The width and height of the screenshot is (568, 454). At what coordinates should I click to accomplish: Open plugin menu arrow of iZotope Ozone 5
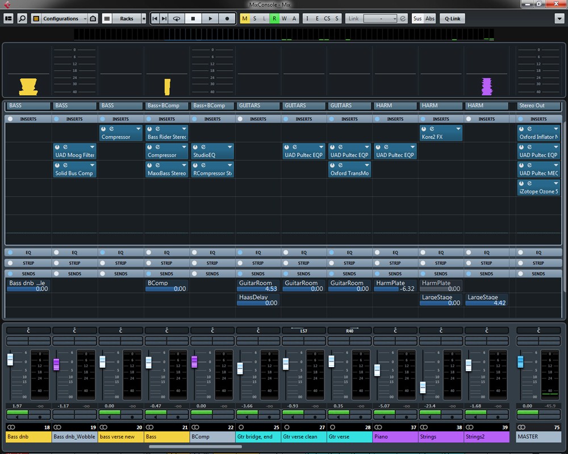556,183
